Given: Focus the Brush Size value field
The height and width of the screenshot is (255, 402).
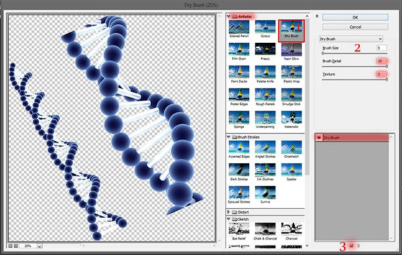Looking at the screenshot, I should coord(382,48).
